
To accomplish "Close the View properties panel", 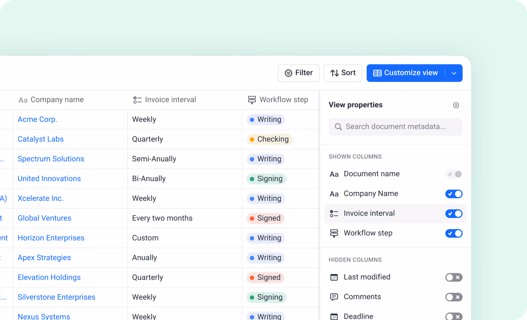I will click(456, 105).
